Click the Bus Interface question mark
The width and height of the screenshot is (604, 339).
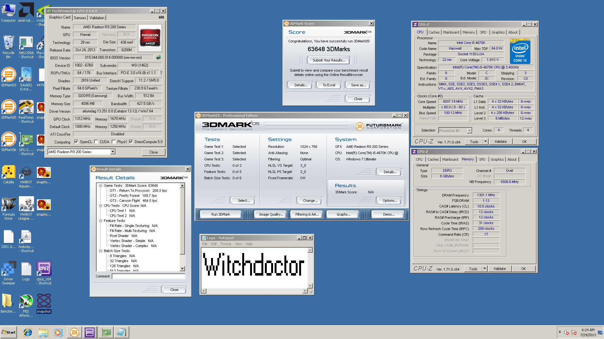coord(161,73)
